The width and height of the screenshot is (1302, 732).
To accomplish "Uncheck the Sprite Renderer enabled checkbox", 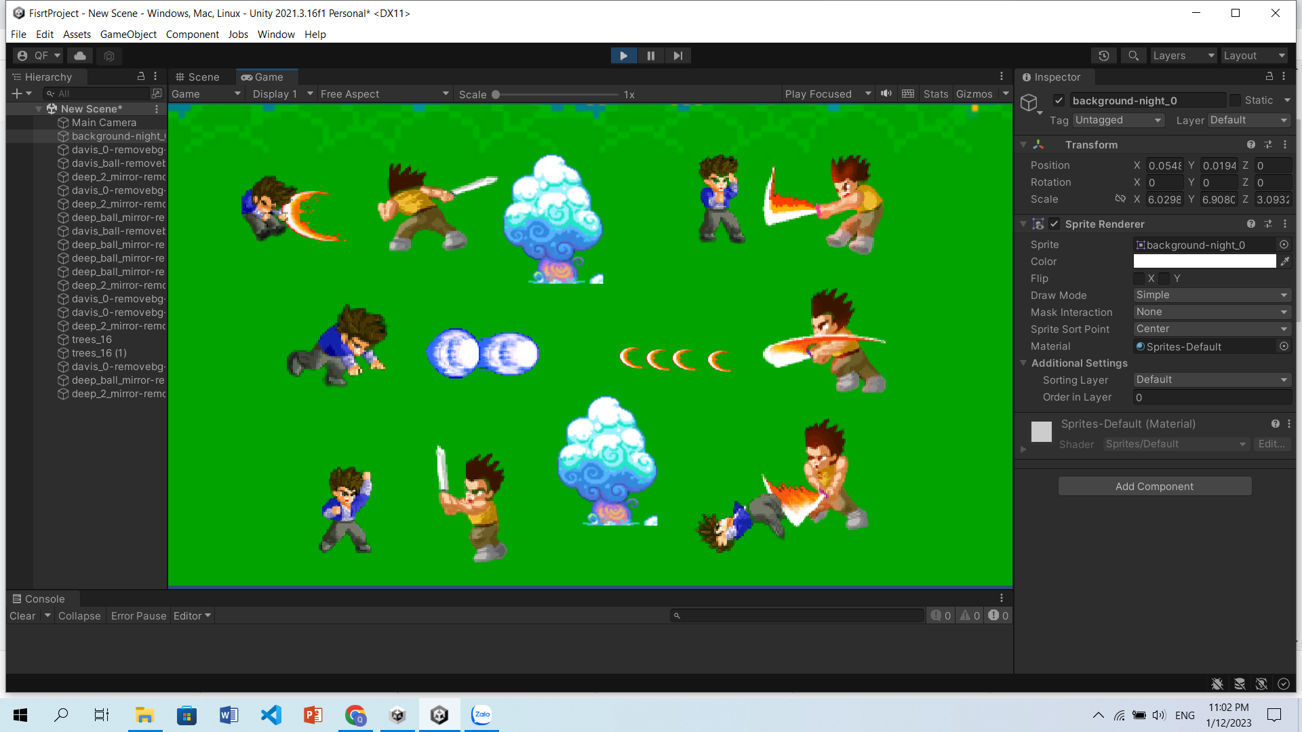I will coord(1054,224).
